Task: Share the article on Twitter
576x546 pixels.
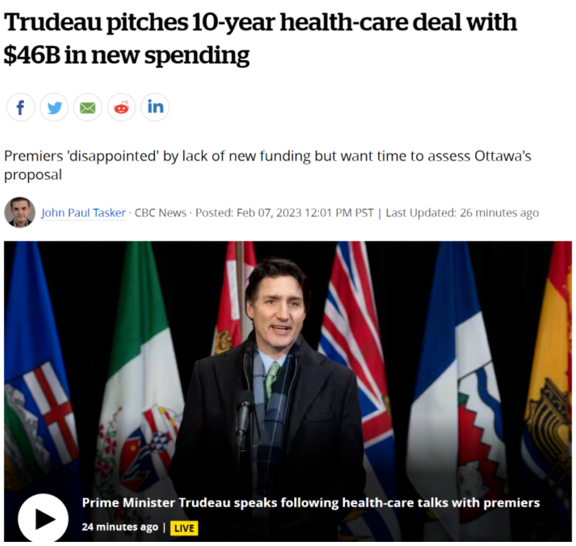Action: 54,107
